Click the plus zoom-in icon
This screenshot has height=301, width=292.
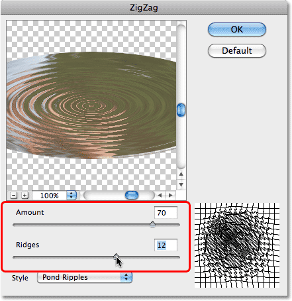tap(24, 196)
